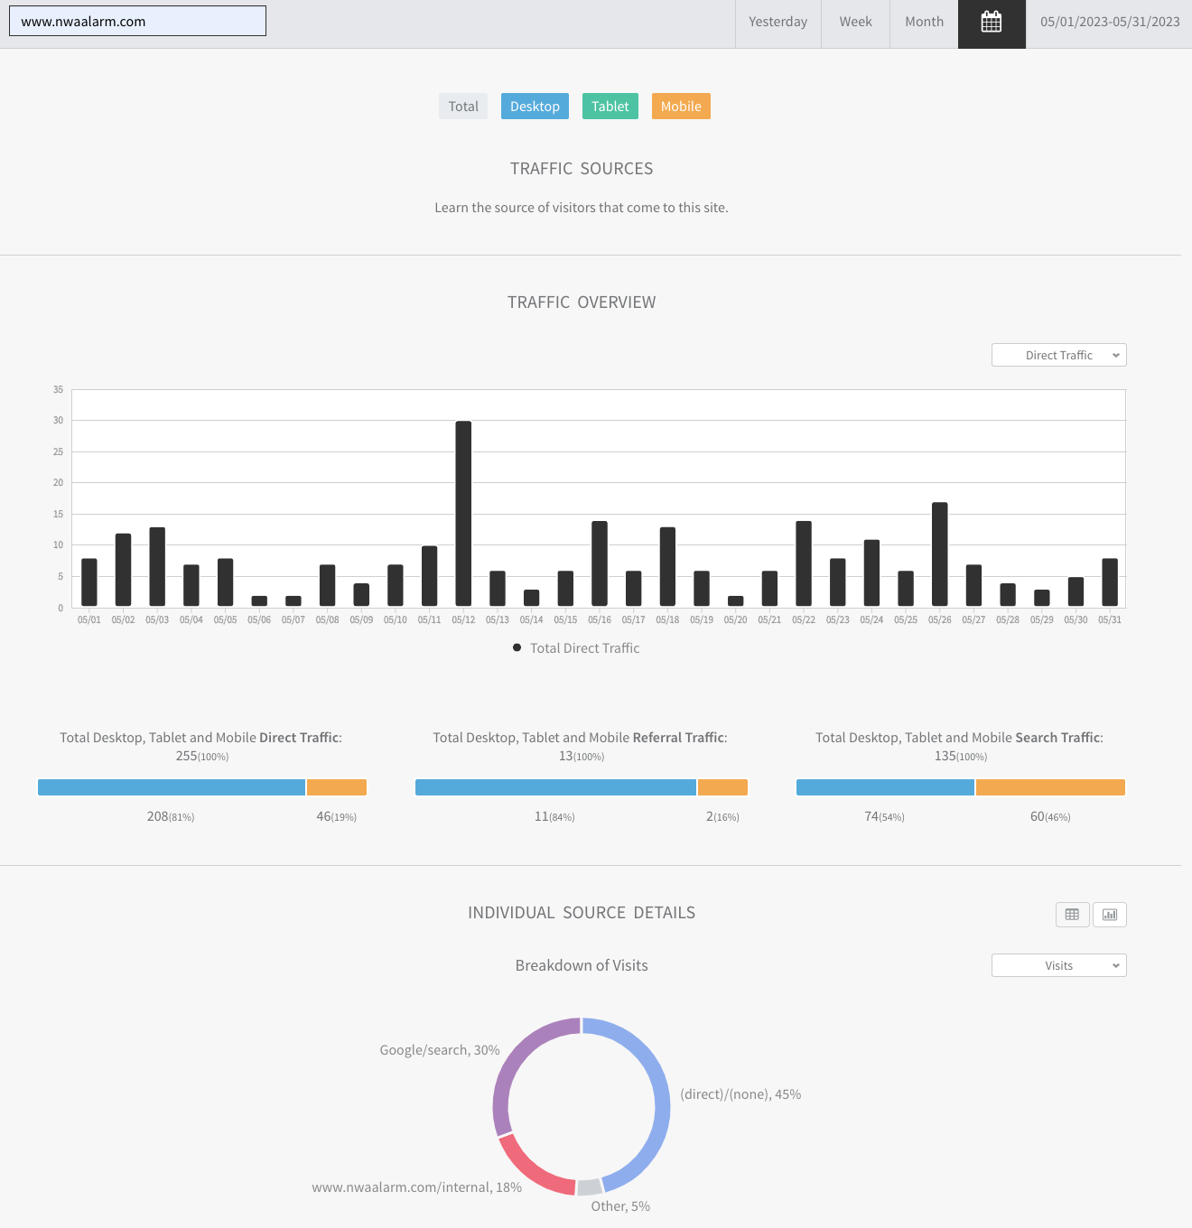
Task: Toggle the Total device filter
Action: click(463, 107)
